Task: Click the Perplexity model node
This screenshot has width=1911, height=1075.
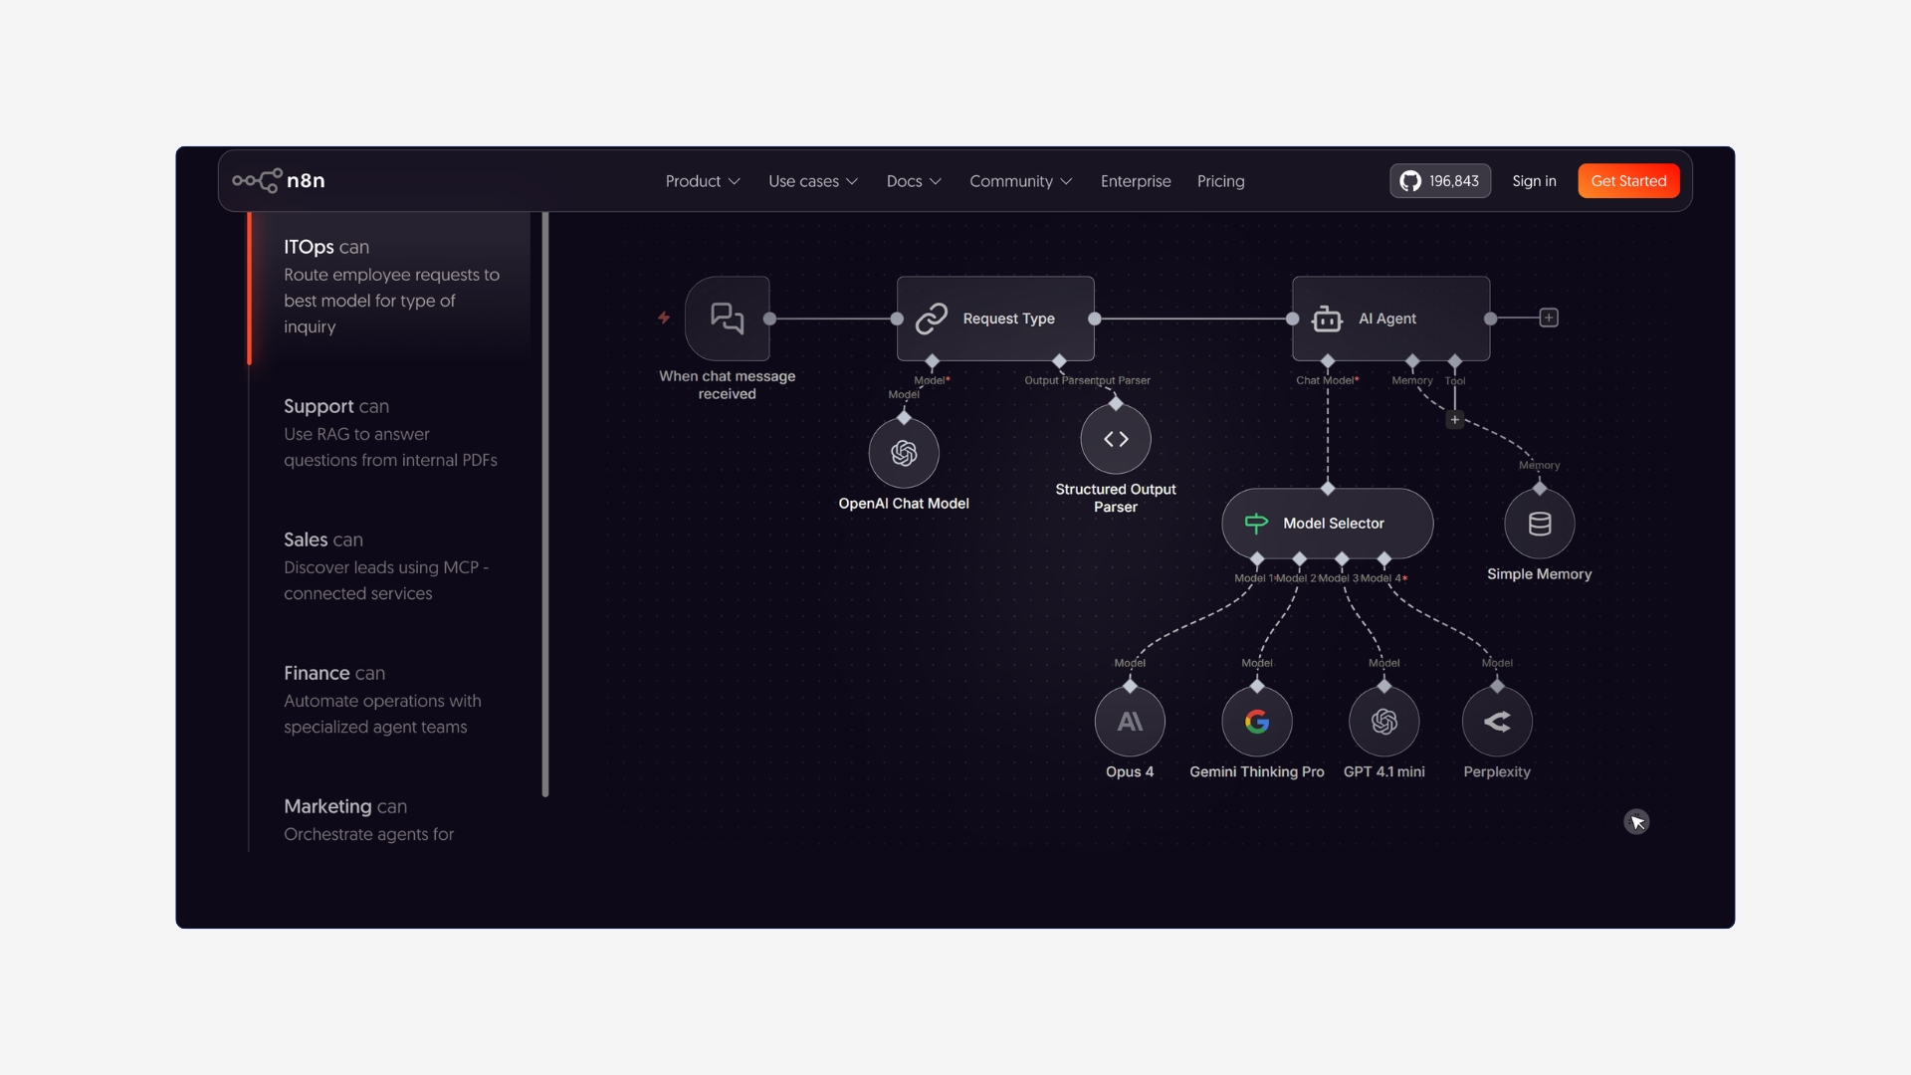Action: (1497, 722)
